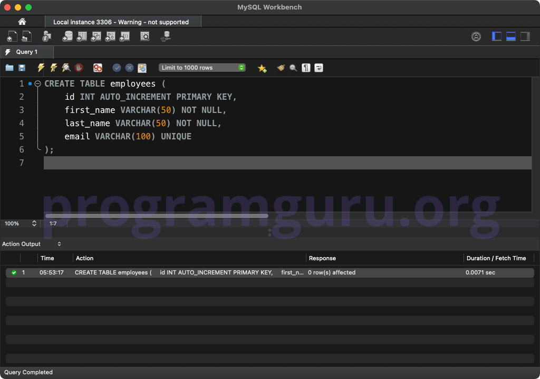540x379 pixels.
Task: Toggle the bottom output panel
Action: (510, 36)
